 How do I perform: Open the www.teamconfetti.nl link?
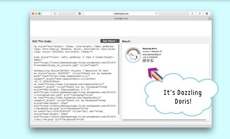152,54
